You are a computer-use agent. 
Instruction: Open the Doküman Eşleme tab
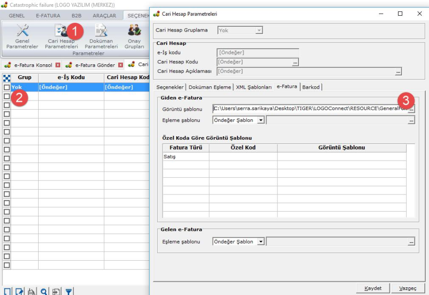tap(210, 87)
